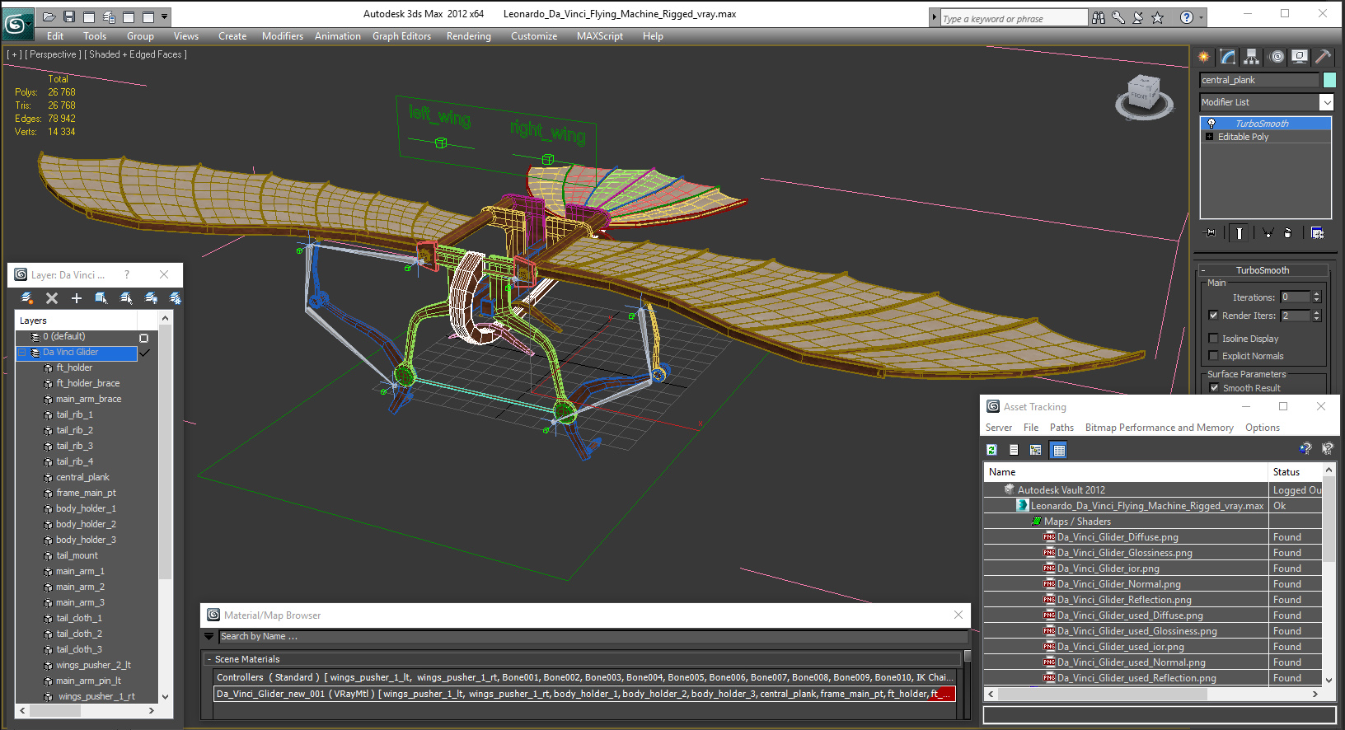This screenshot has height=730, width=1345.
Task: Toggle the Smooth Result checkbox
Action: coord(1214,388)
